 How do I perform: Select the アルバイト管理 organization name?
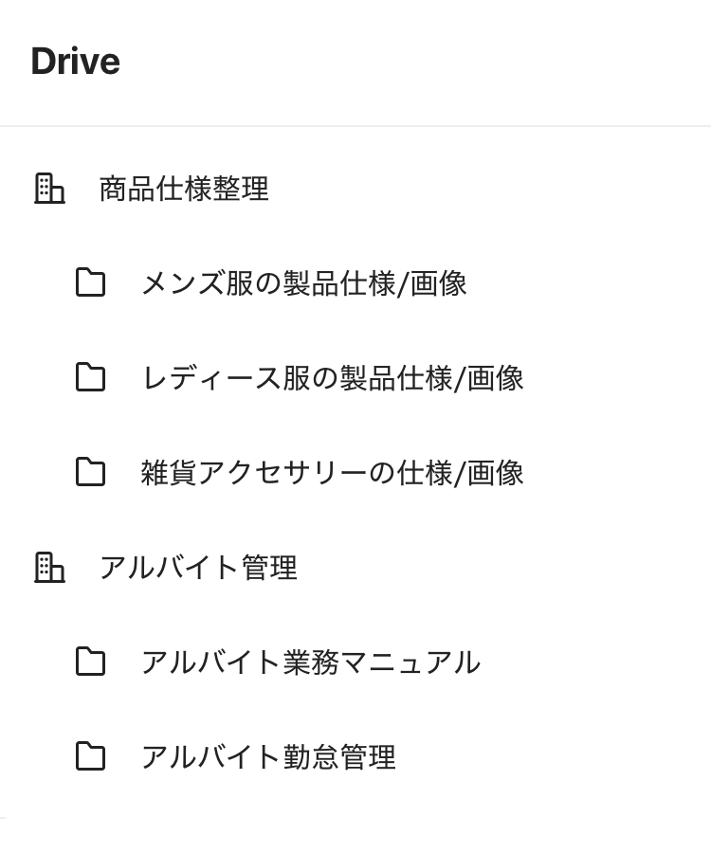pos(198,569)
